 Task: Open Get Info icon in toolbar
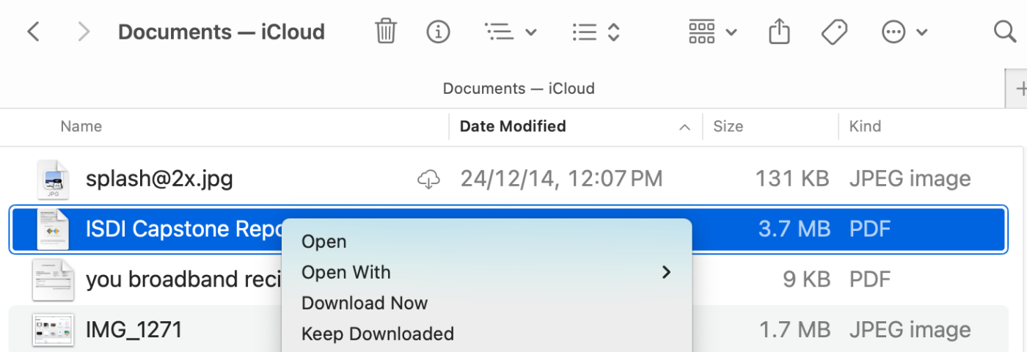[x=438, y=32]
